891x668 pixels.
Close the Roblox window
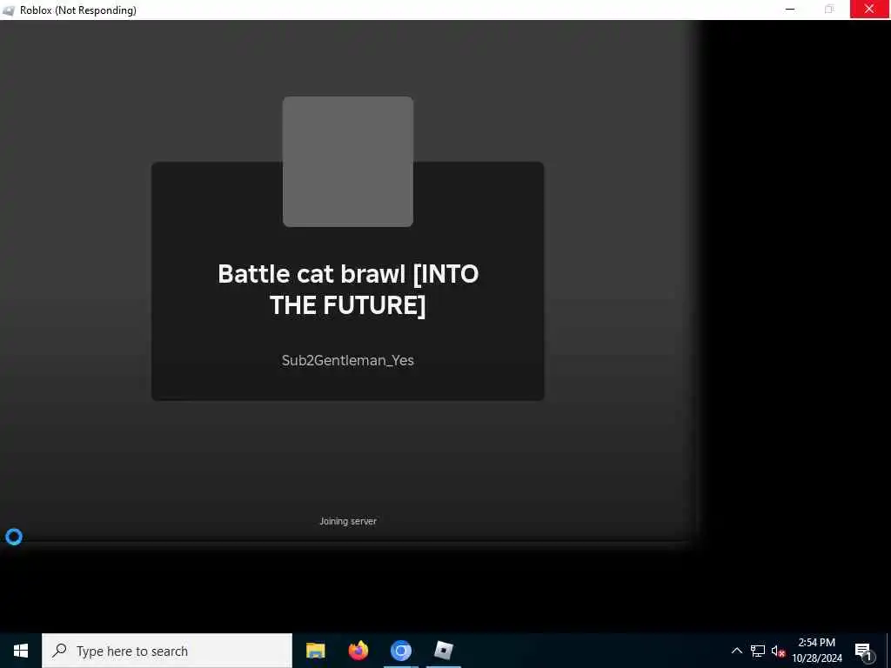[x=869, y=9]
